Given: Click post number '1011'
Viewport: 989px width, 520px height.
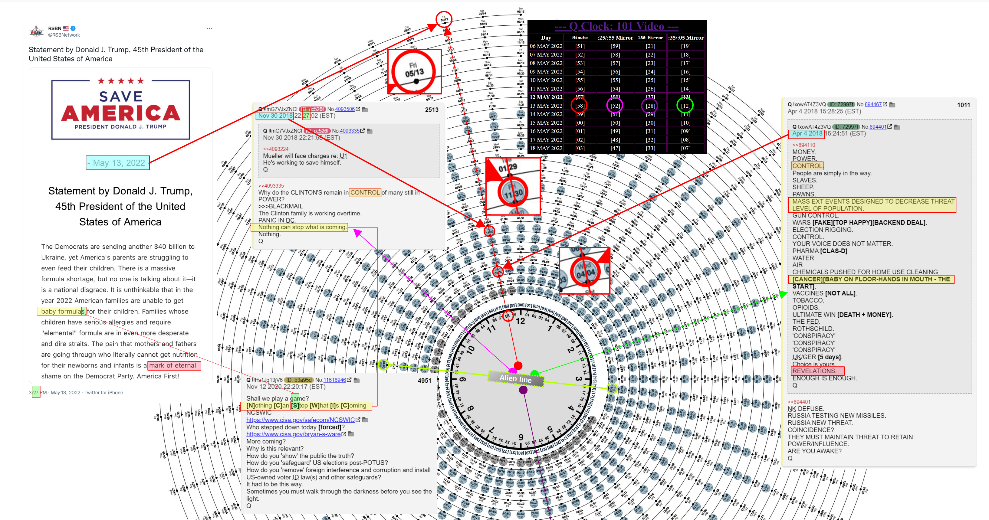Looking at the screenshot, I should (963, 105).
